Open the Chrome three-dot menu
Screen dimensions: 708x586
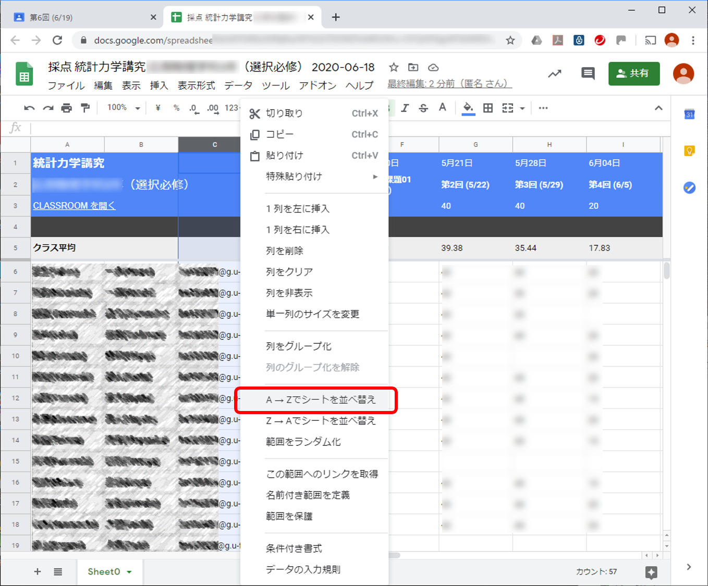tap(693, 40)
